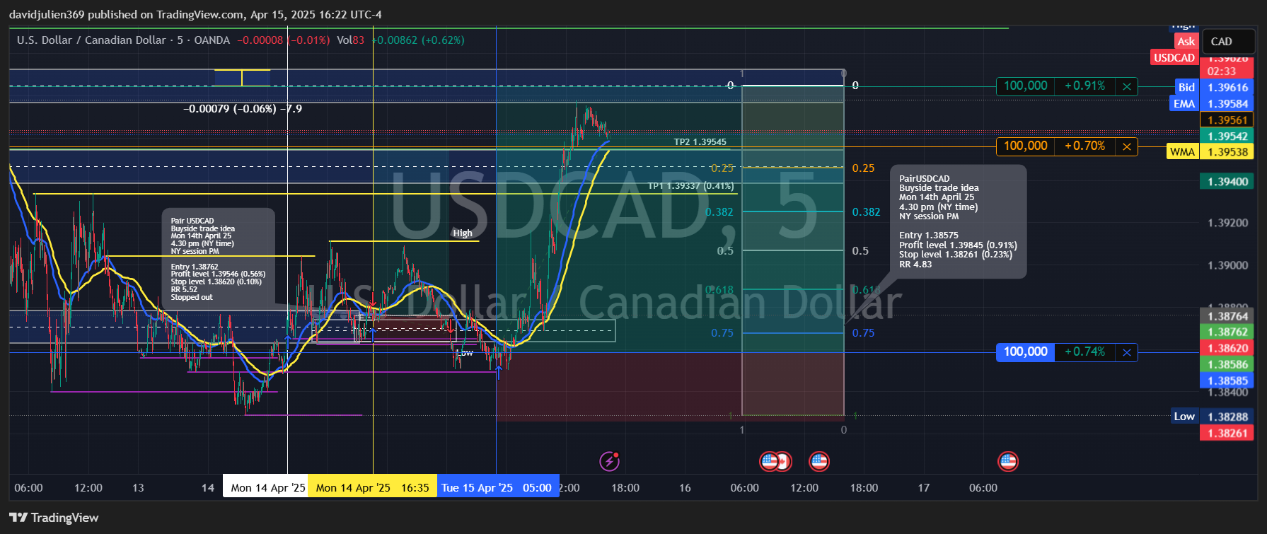Click the orange 0.25 Fibonacci level label on the right
This screenshot has height=534, width=1267.
pos(863,168)
